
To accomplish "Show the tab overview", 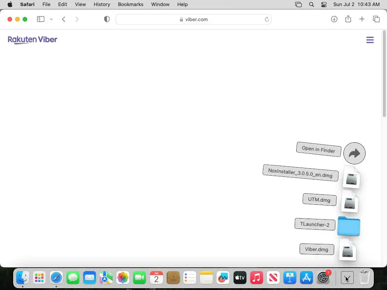I will pyautogui.click(x=376, y=19).
